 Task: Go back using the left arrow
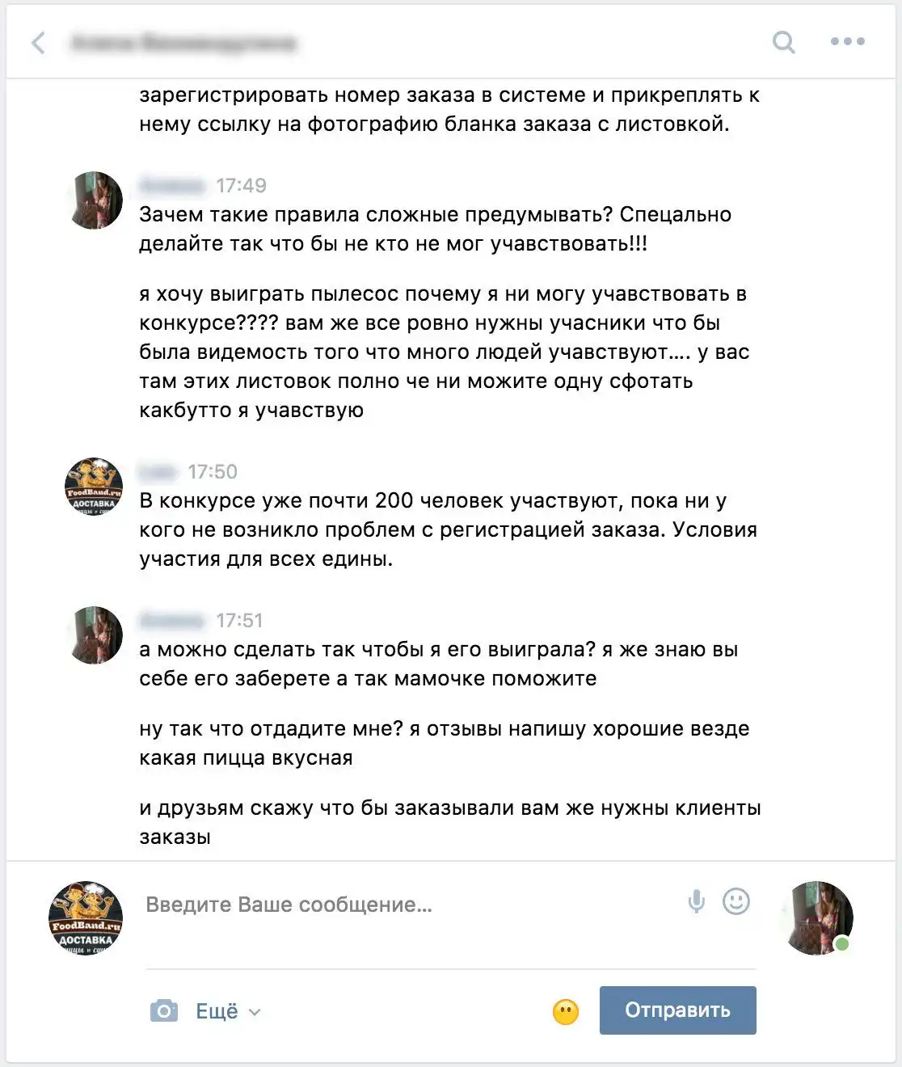tap(39, 43)
